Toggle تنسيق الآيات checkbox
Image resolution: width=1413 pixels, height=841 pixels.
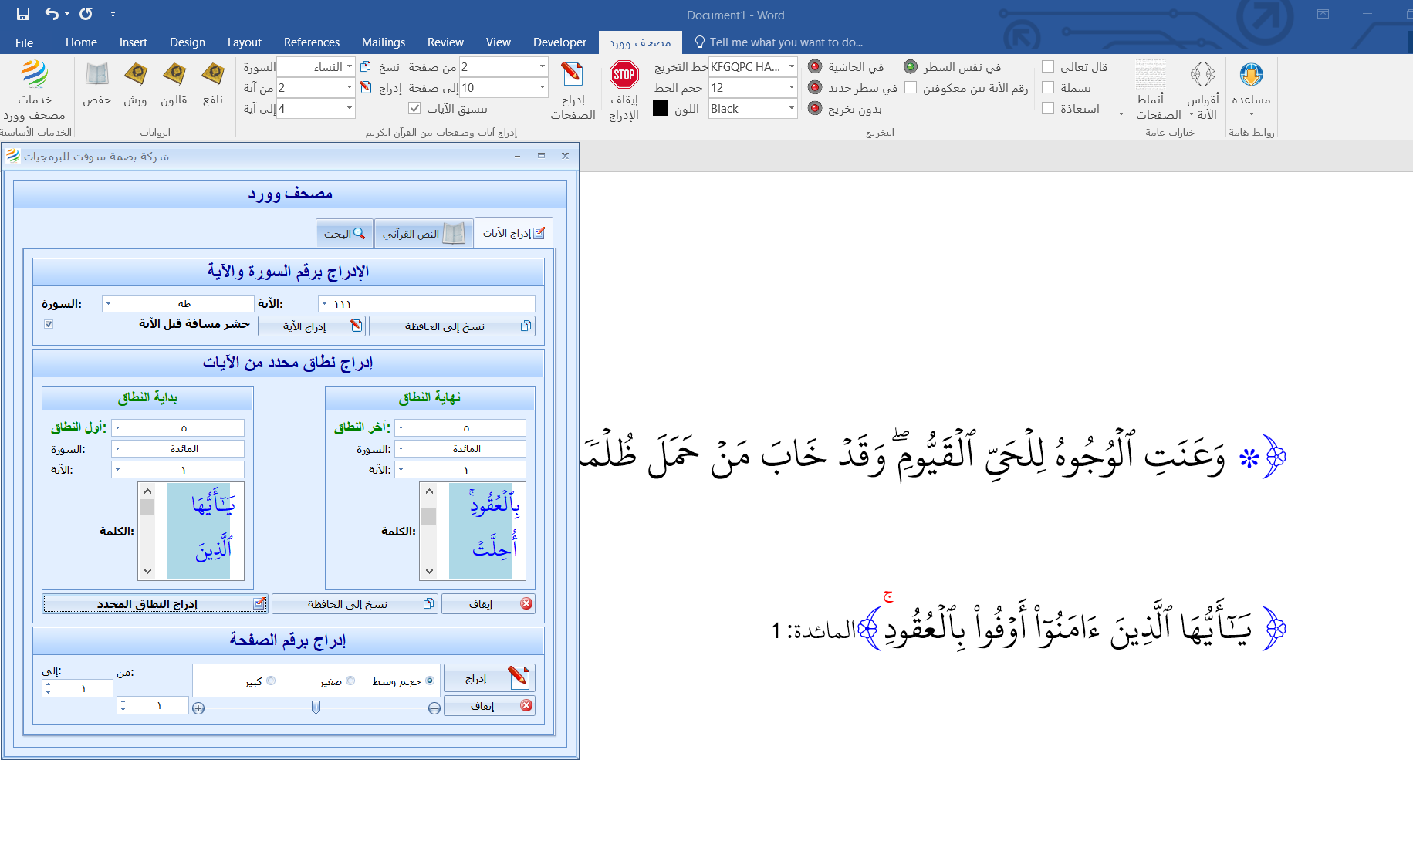pyautogui.click(x=414, y=109)
